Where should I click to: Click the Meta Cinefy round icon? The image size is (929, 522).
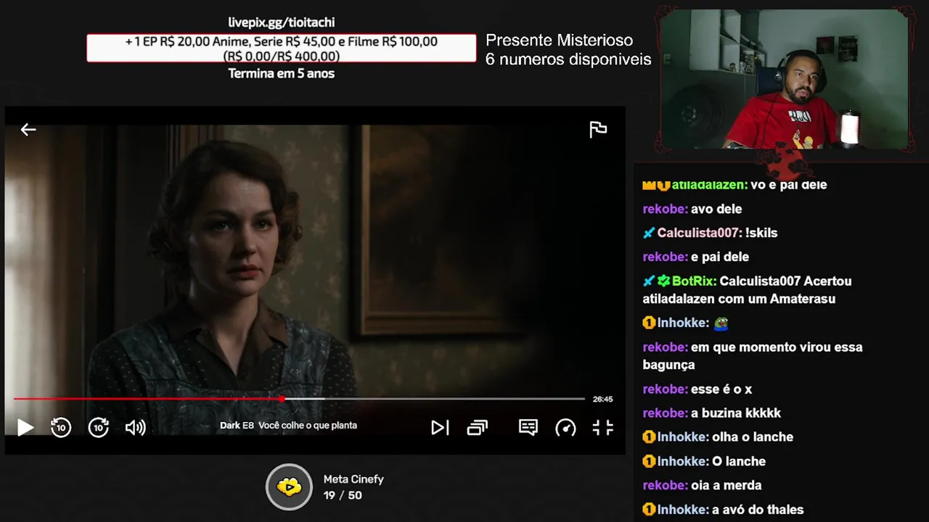(x=289, y=486)
